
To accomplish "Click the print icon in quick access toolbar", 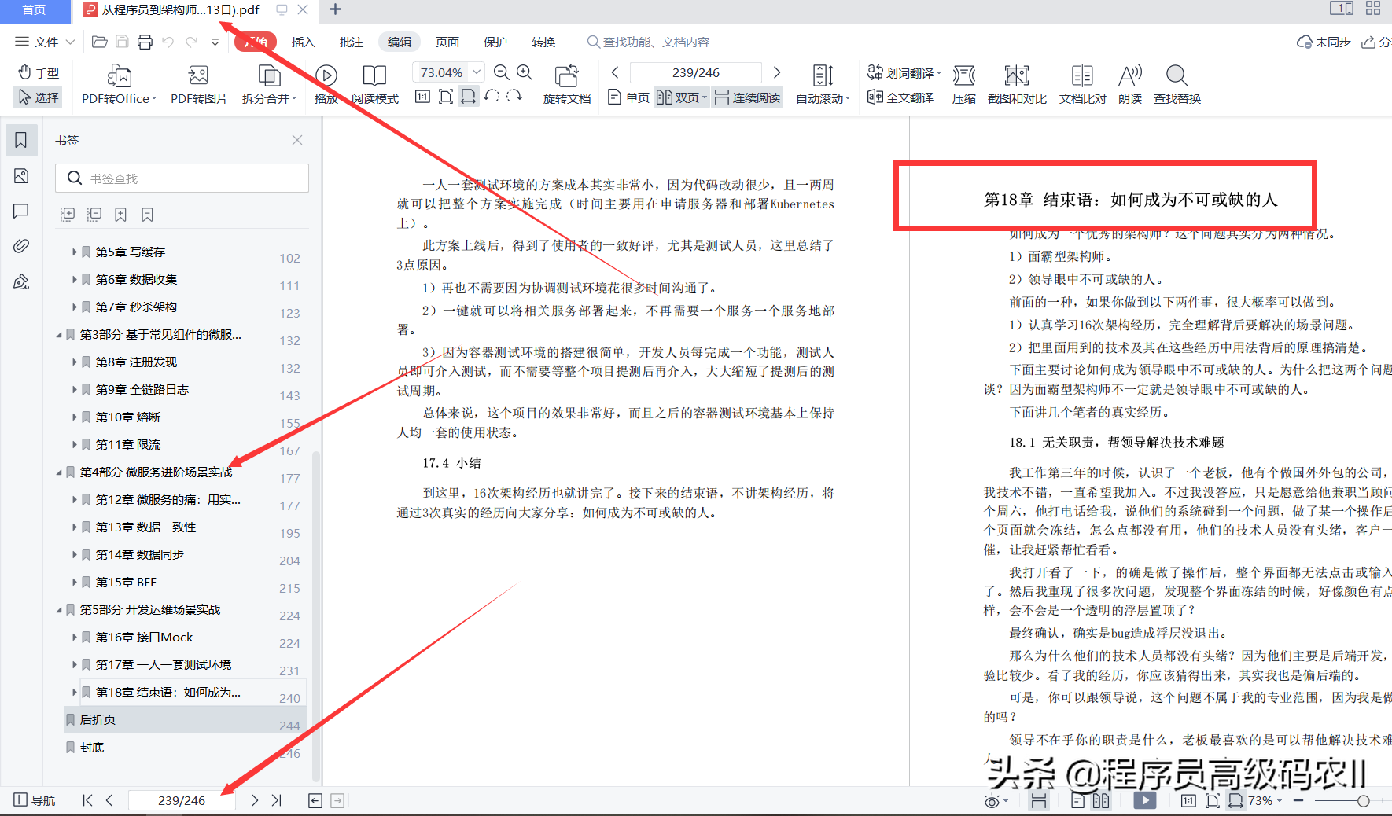I will pos(145,42).
